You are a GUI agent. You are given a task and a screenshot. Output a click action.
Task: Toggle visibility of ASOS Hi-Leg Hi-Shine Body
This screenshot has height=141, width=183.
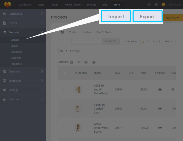pyautogui.click(x=160, y=89)
